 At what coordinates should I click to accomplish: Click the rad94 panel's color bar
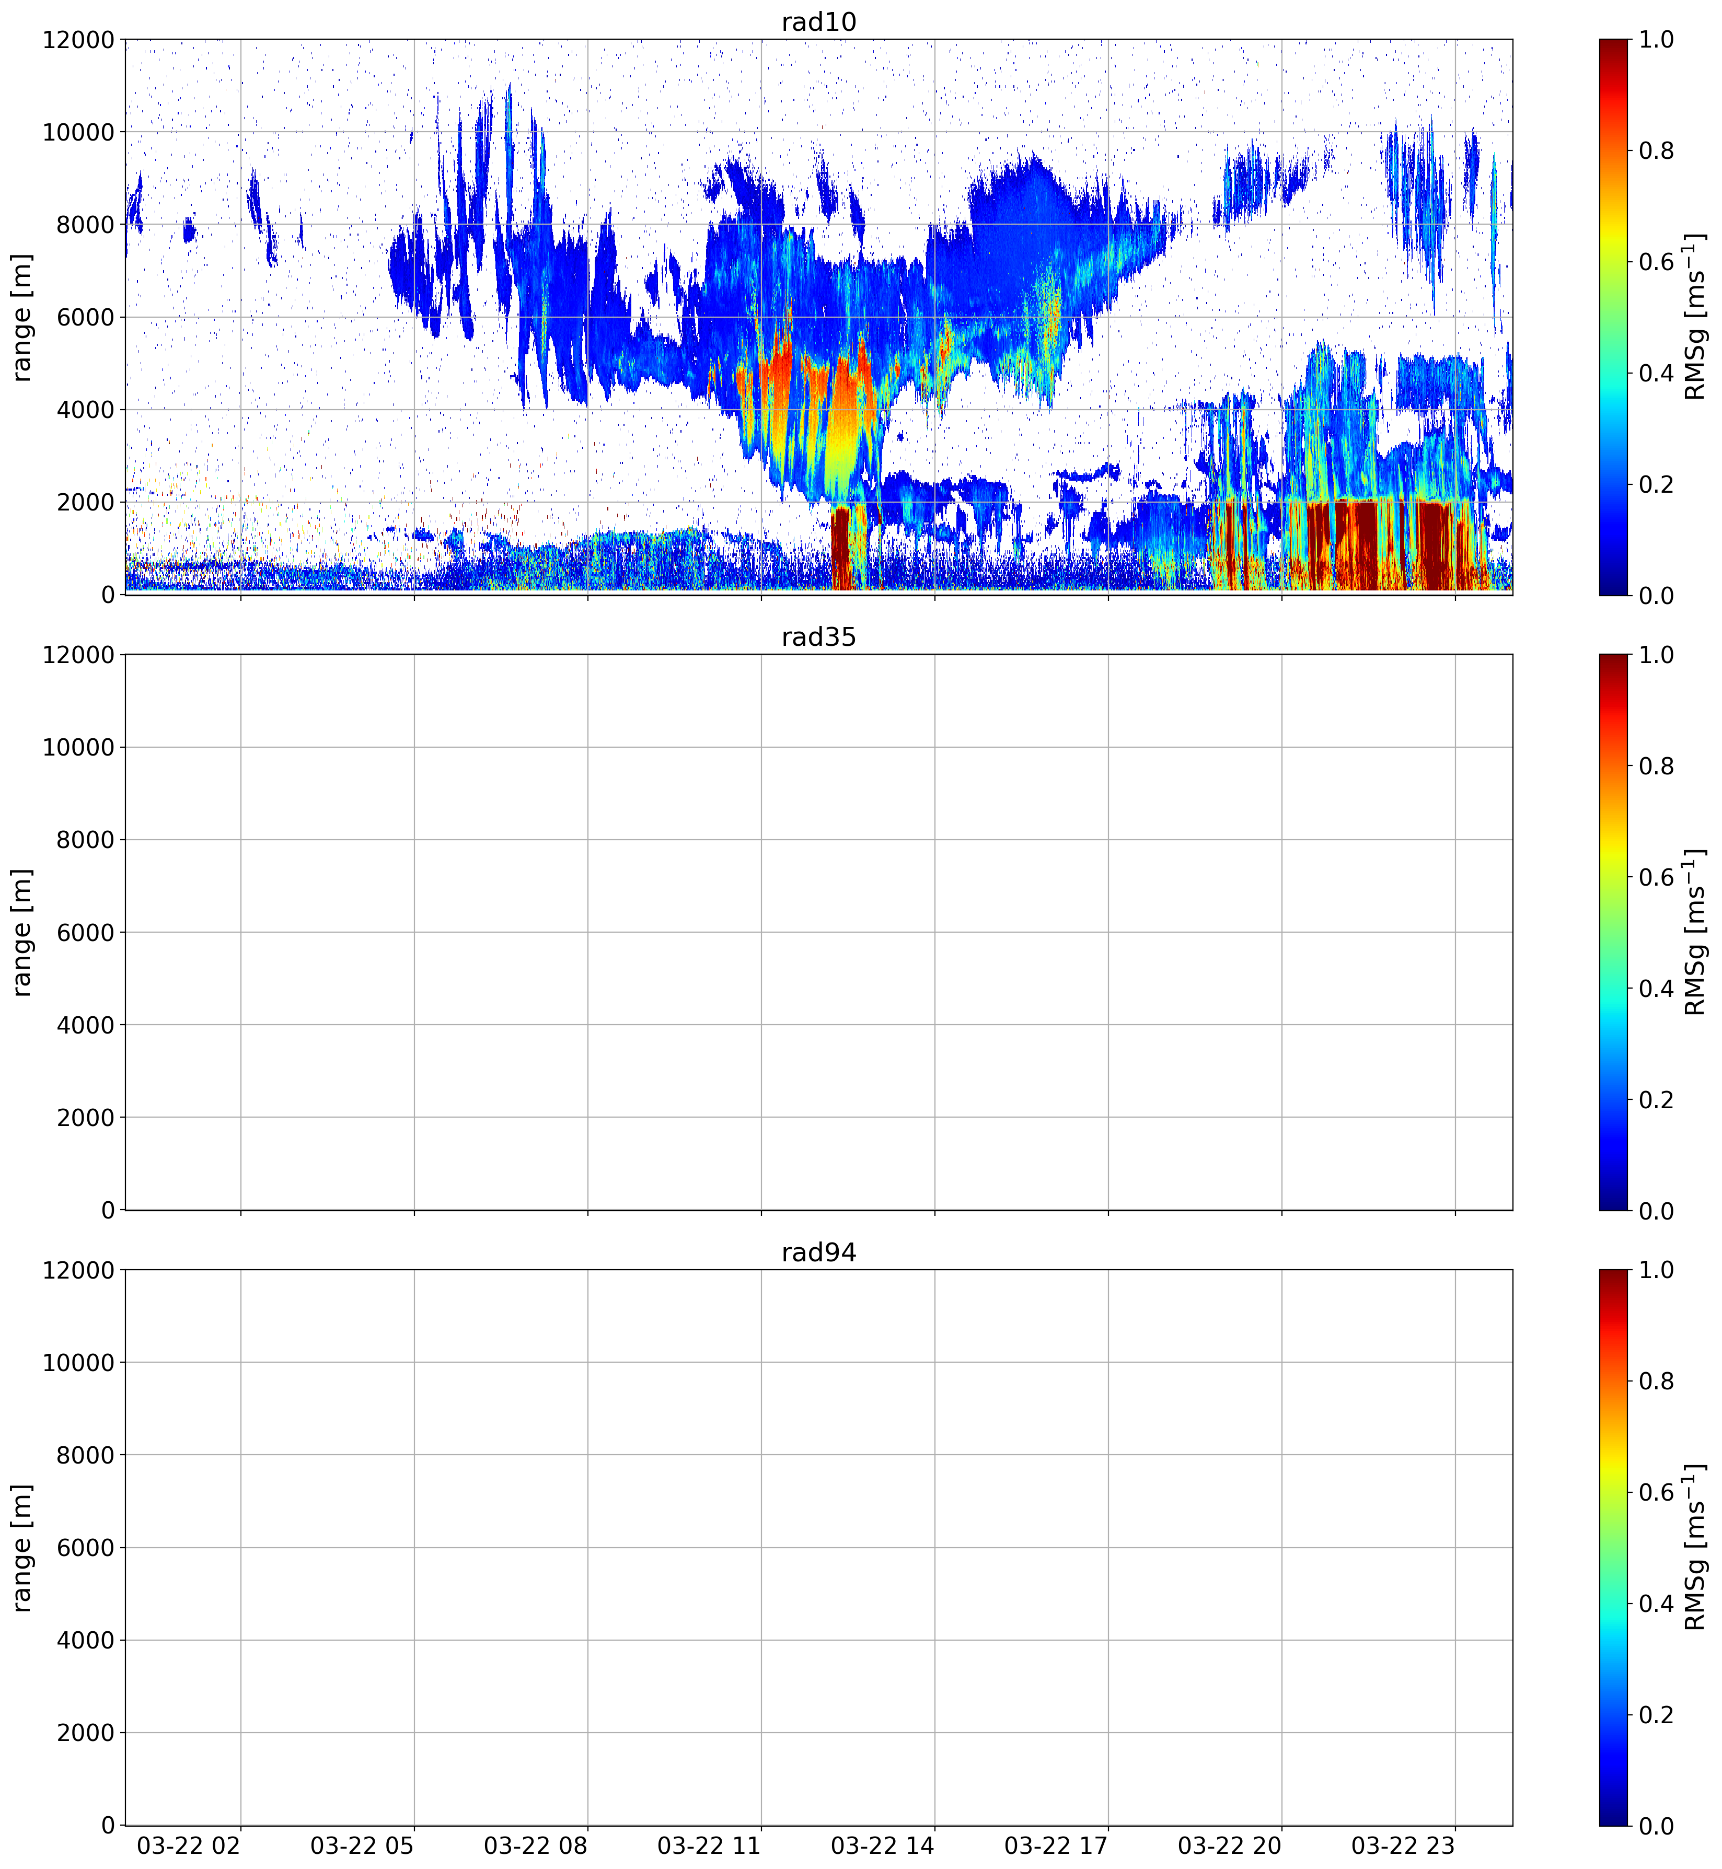click(1613, 1548)
